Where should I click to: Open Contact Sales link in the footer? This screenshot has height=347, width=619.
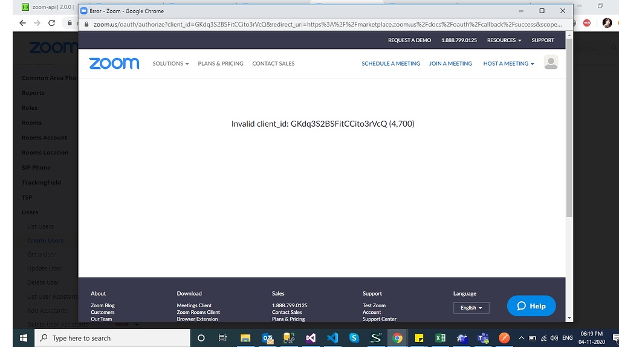coord(287,312)
